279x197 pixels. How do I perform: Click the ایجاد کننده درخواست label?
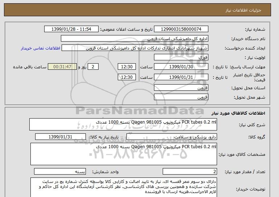pos(245,48)
